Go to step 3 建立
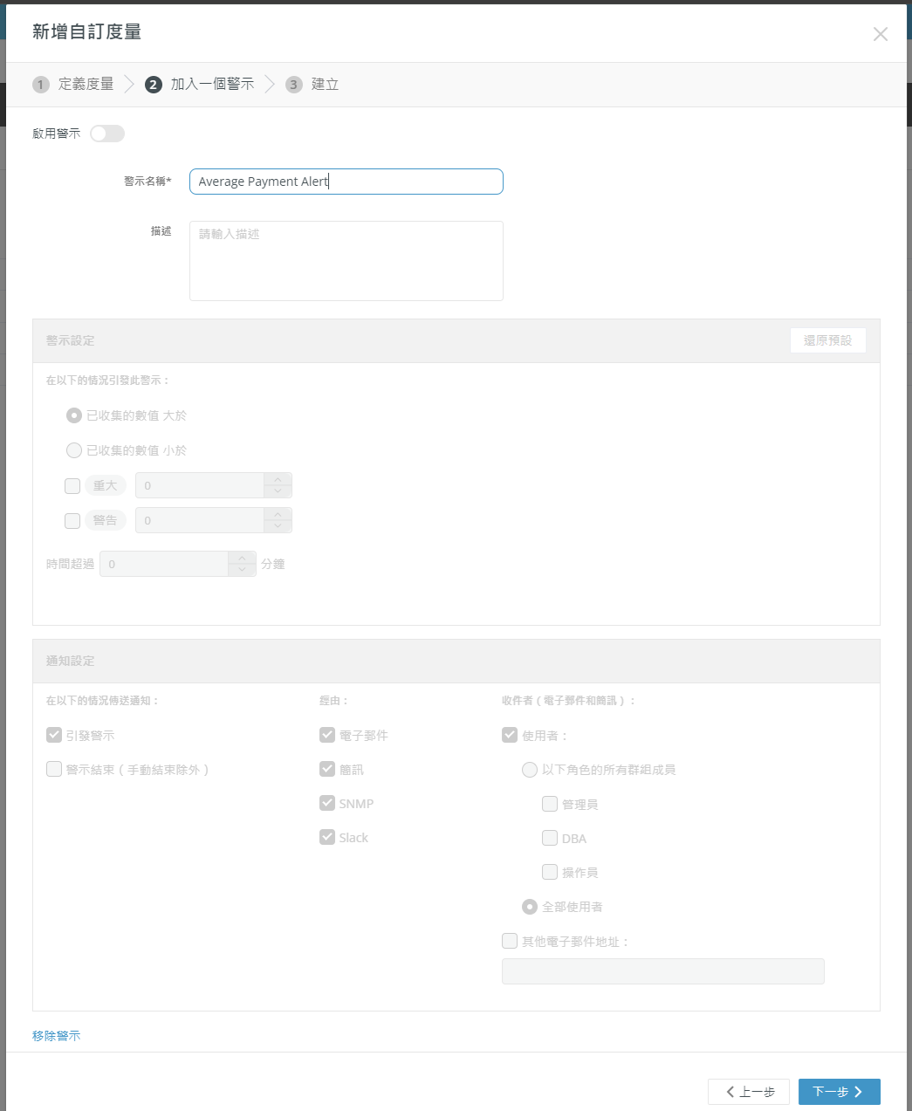Screen dimensions: 912x1111 312,85
